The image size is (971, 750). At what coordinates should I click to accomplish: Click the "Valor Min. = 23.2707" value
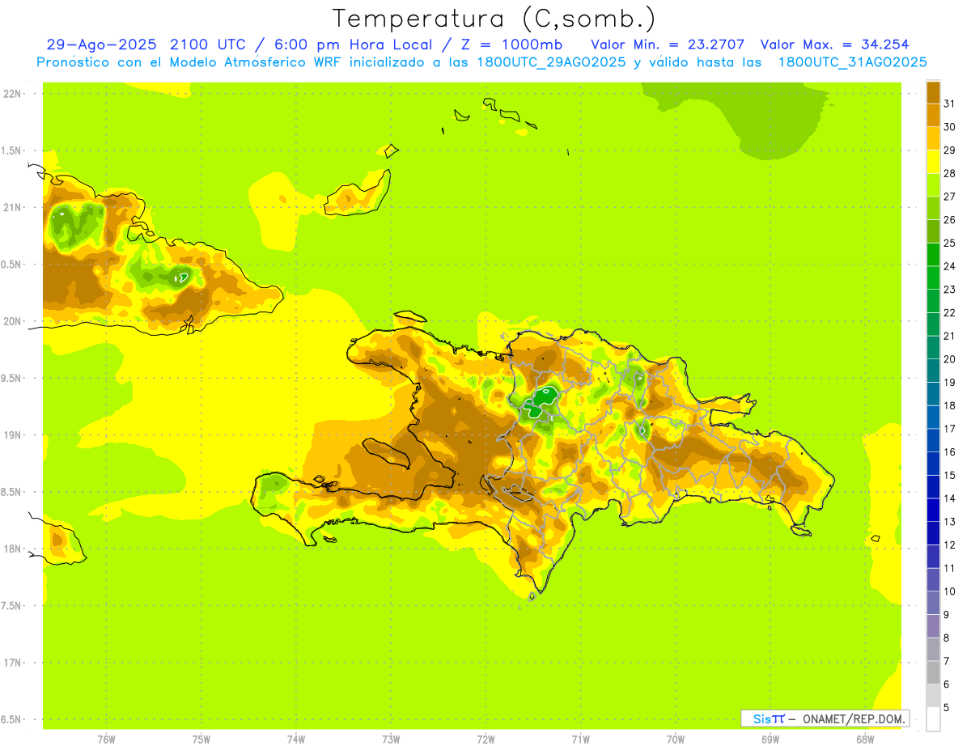click(x=668, y=44)
